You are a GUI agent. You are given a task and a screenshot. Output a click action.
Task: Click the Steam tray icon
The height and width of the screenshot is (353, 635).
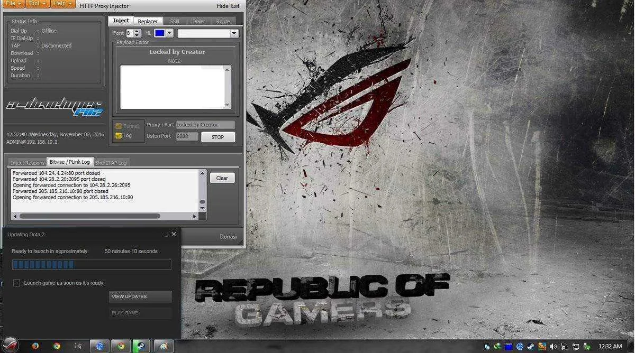point(531,347)
